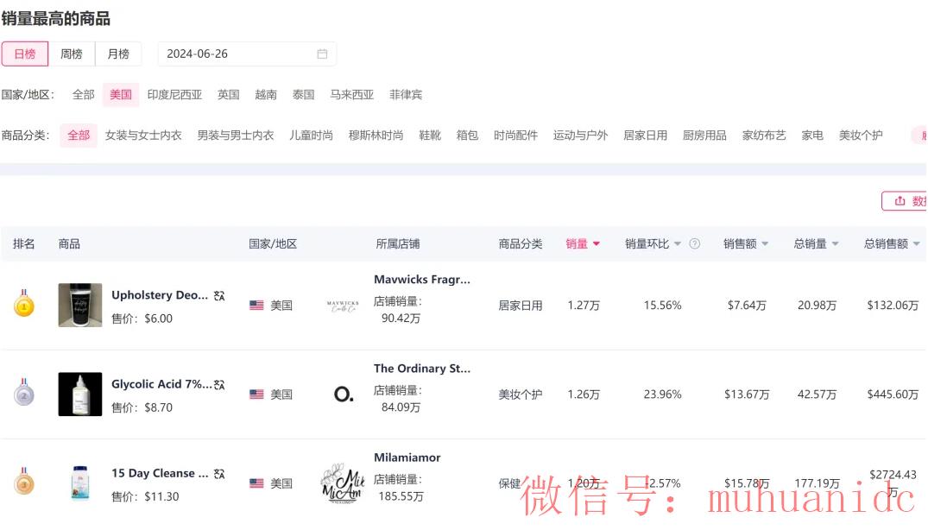Filter by 女装与女士内衣 category

click(x=143, y=136)
